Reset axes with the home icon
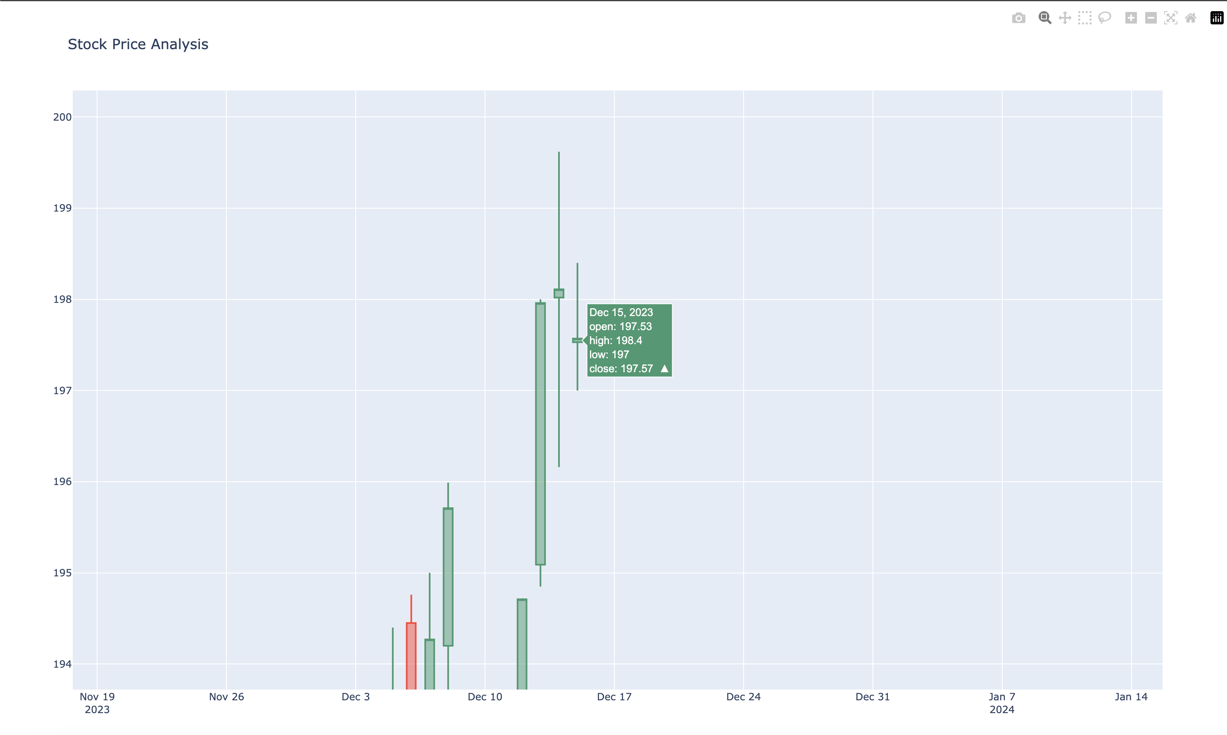 click(1191, 18)
